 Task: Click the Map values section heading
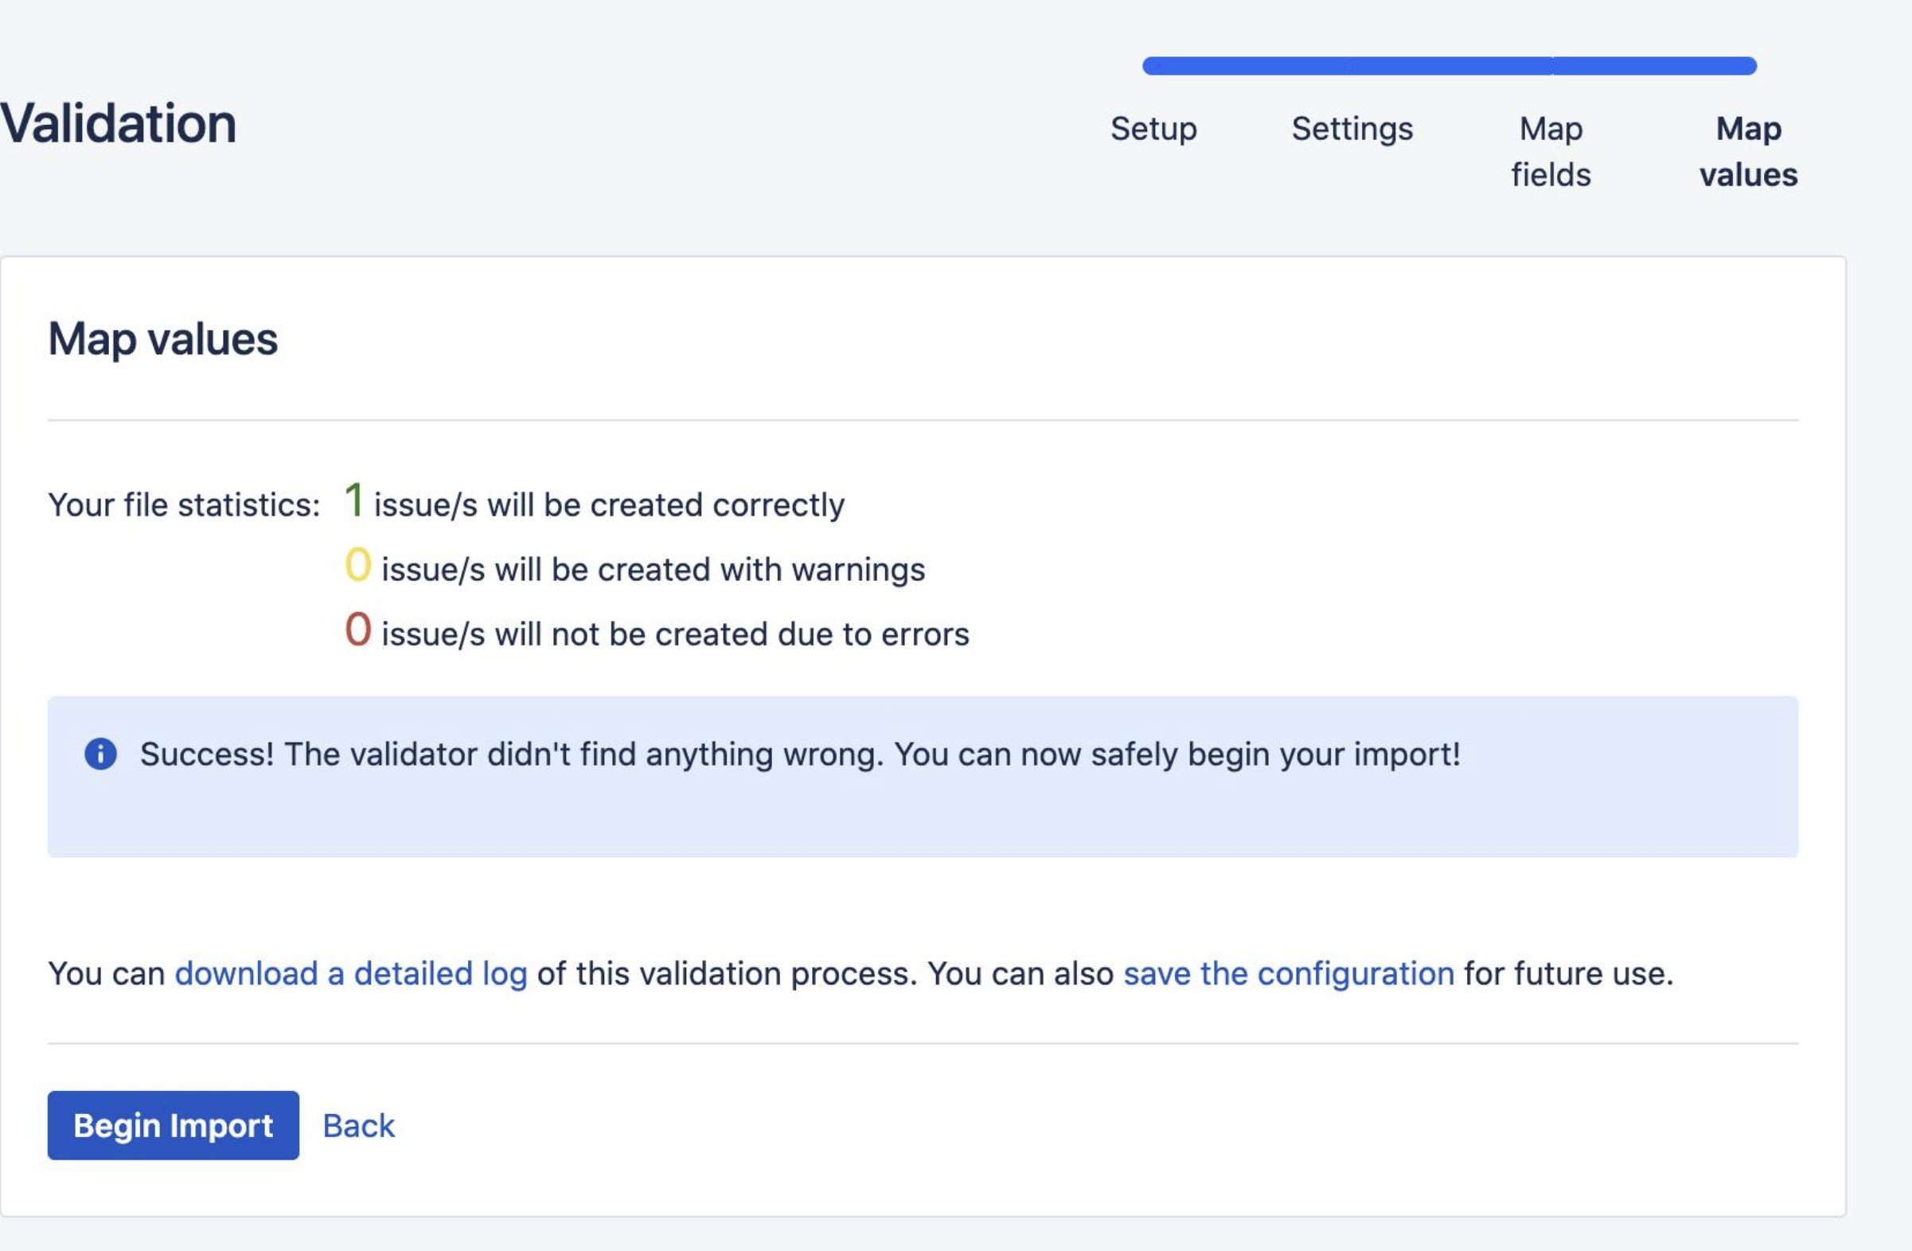pos(164,339)
